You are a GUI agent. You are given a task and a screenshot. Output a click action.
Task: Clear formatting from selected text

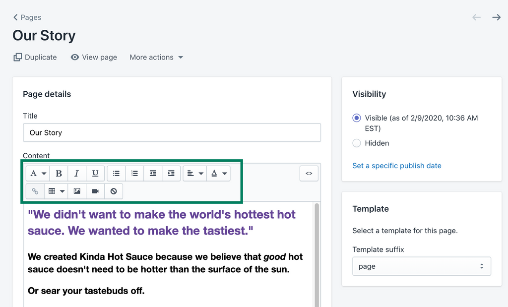(x=114, y=191)
